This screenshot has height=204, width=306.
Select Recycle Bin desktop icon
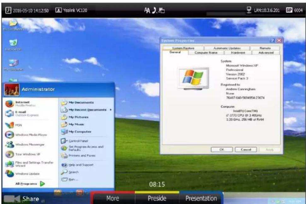(x=13, y=42)
